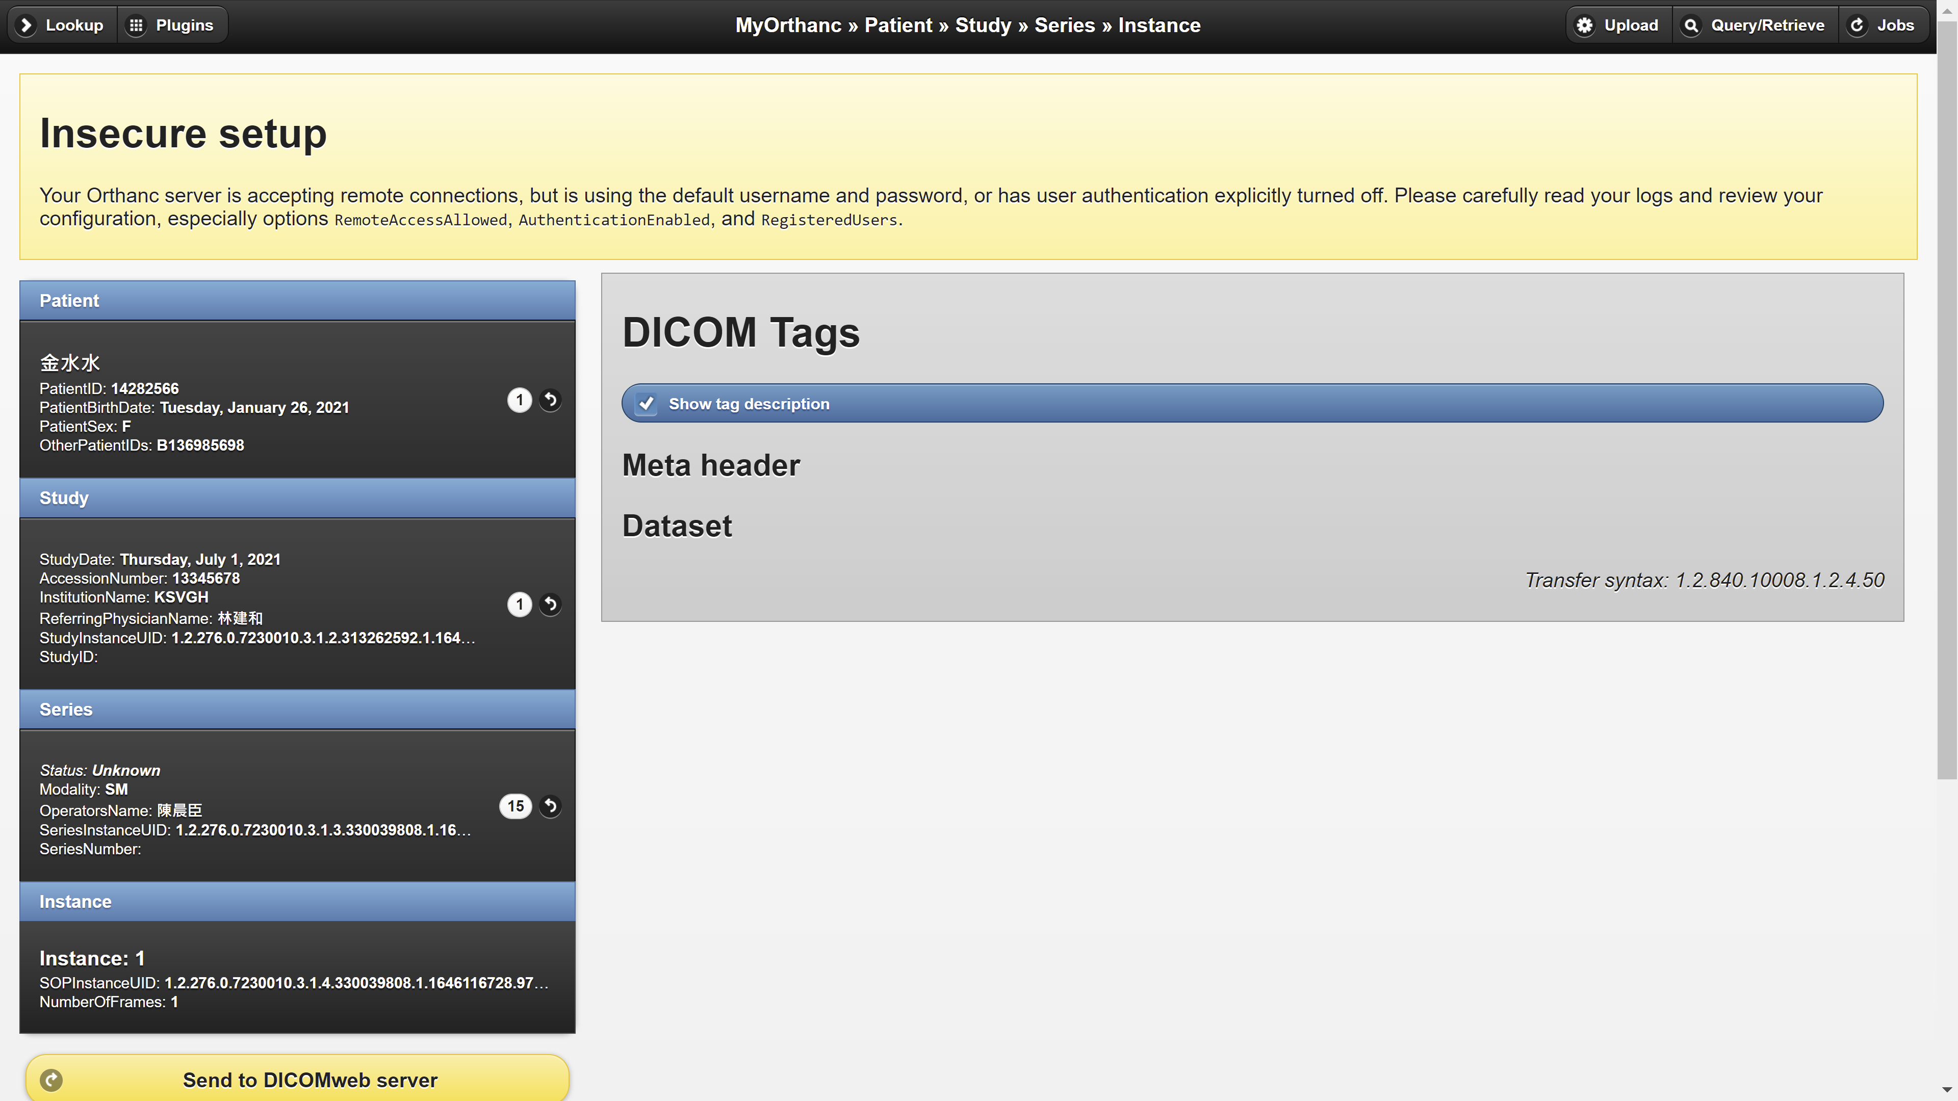
Task: Expand the Meta header section
Action: click(710, 464)
